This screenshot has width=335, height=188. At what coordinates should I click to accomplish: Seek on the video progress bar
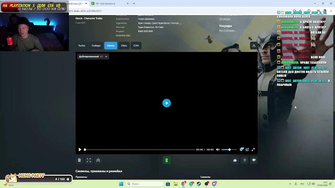(139, 150)
